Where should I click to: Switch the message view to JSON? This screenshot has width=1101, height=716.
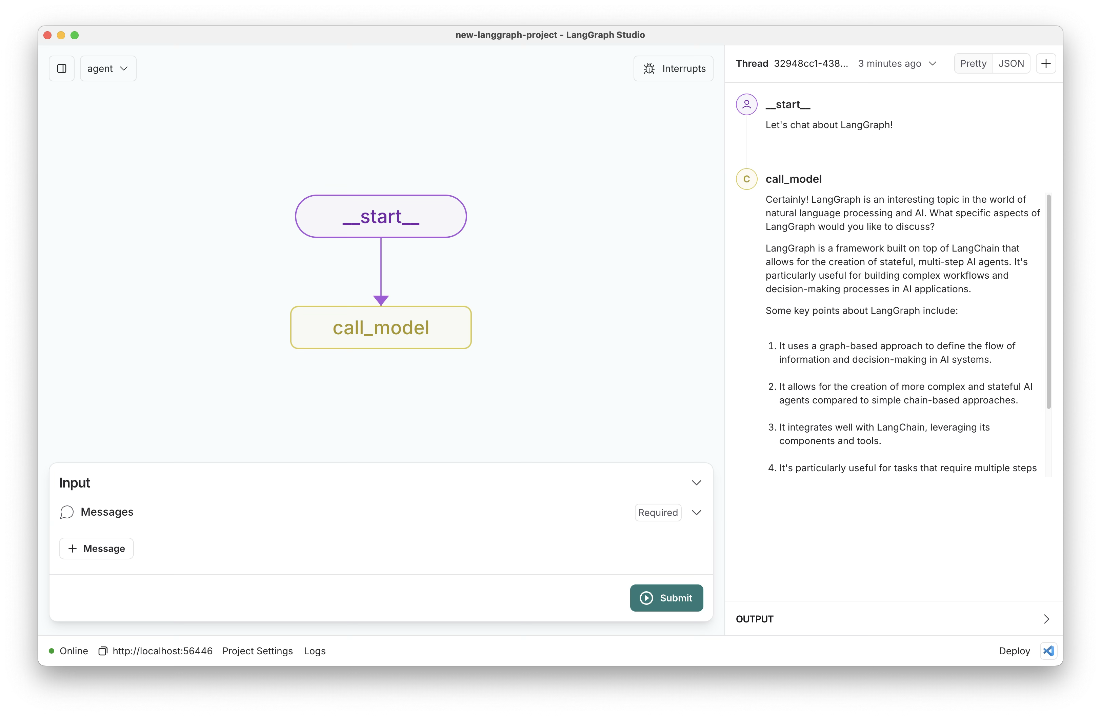click(x=1012, y=63)
